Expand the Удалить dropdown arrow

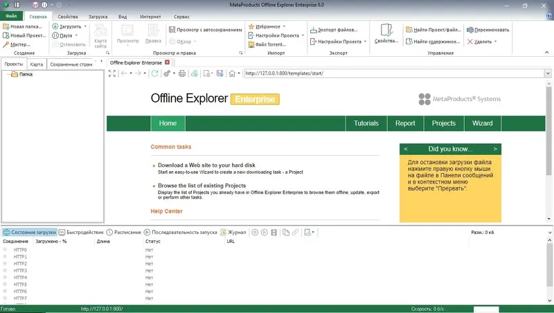(x=495, y=42)
